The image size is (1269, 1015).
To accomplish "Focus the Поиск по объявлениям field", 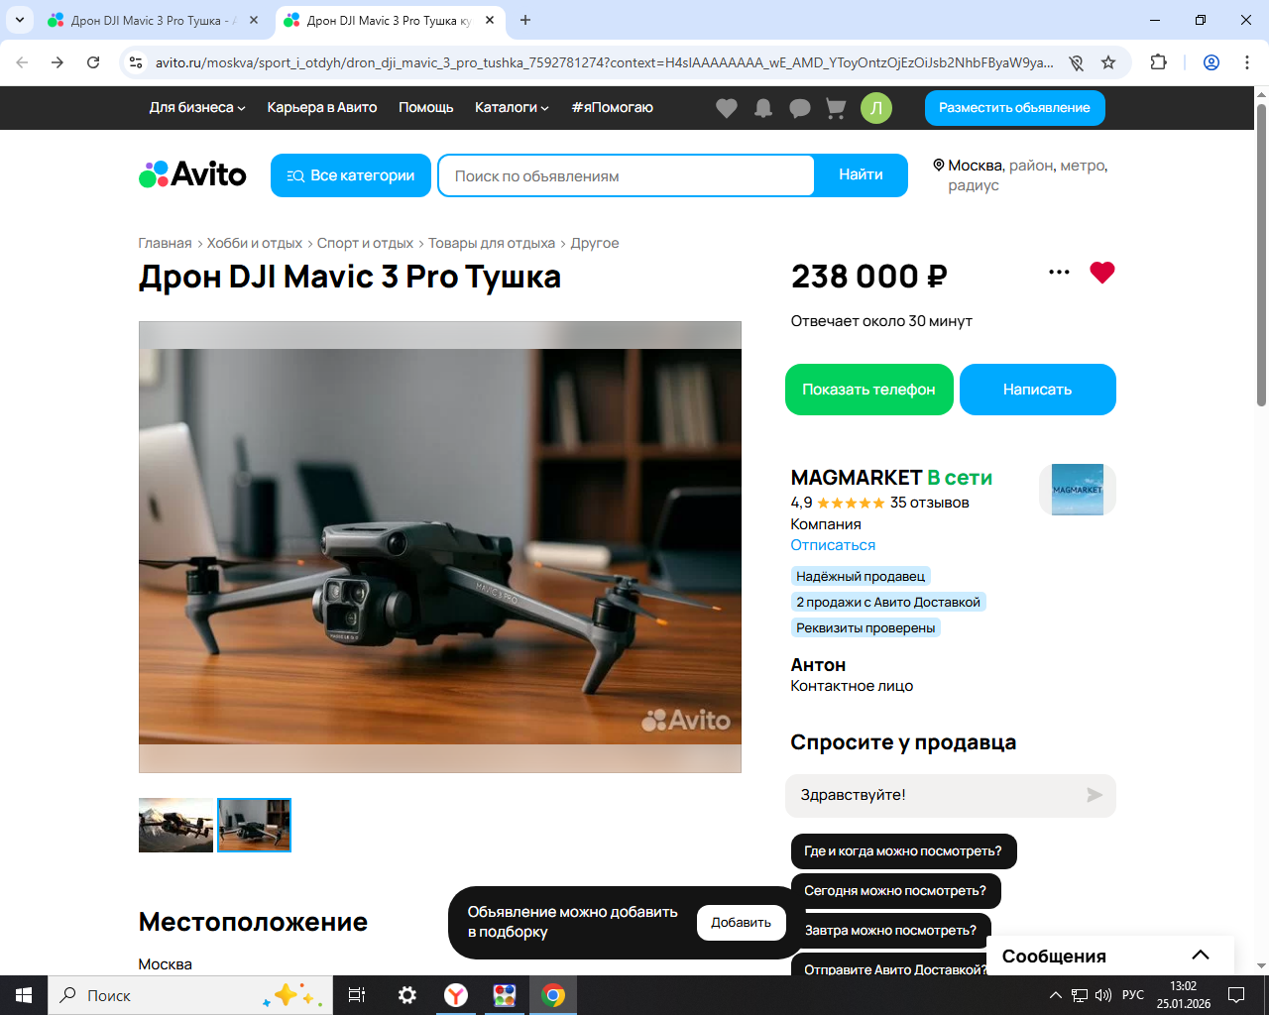I will point(626,175).
